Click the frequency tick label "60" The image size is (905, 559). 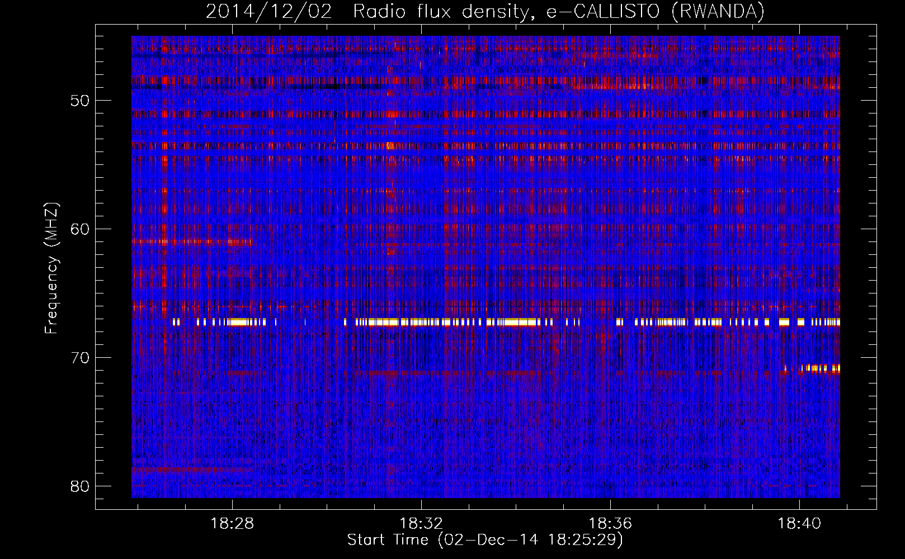pos(80,229)
